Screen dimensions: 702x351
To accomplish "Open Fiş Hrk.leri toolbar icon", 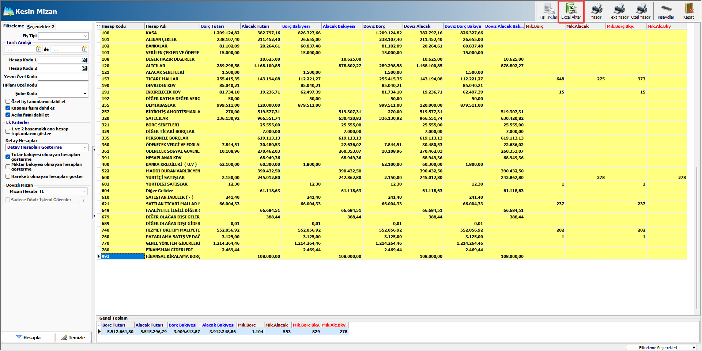I will 548,11.
